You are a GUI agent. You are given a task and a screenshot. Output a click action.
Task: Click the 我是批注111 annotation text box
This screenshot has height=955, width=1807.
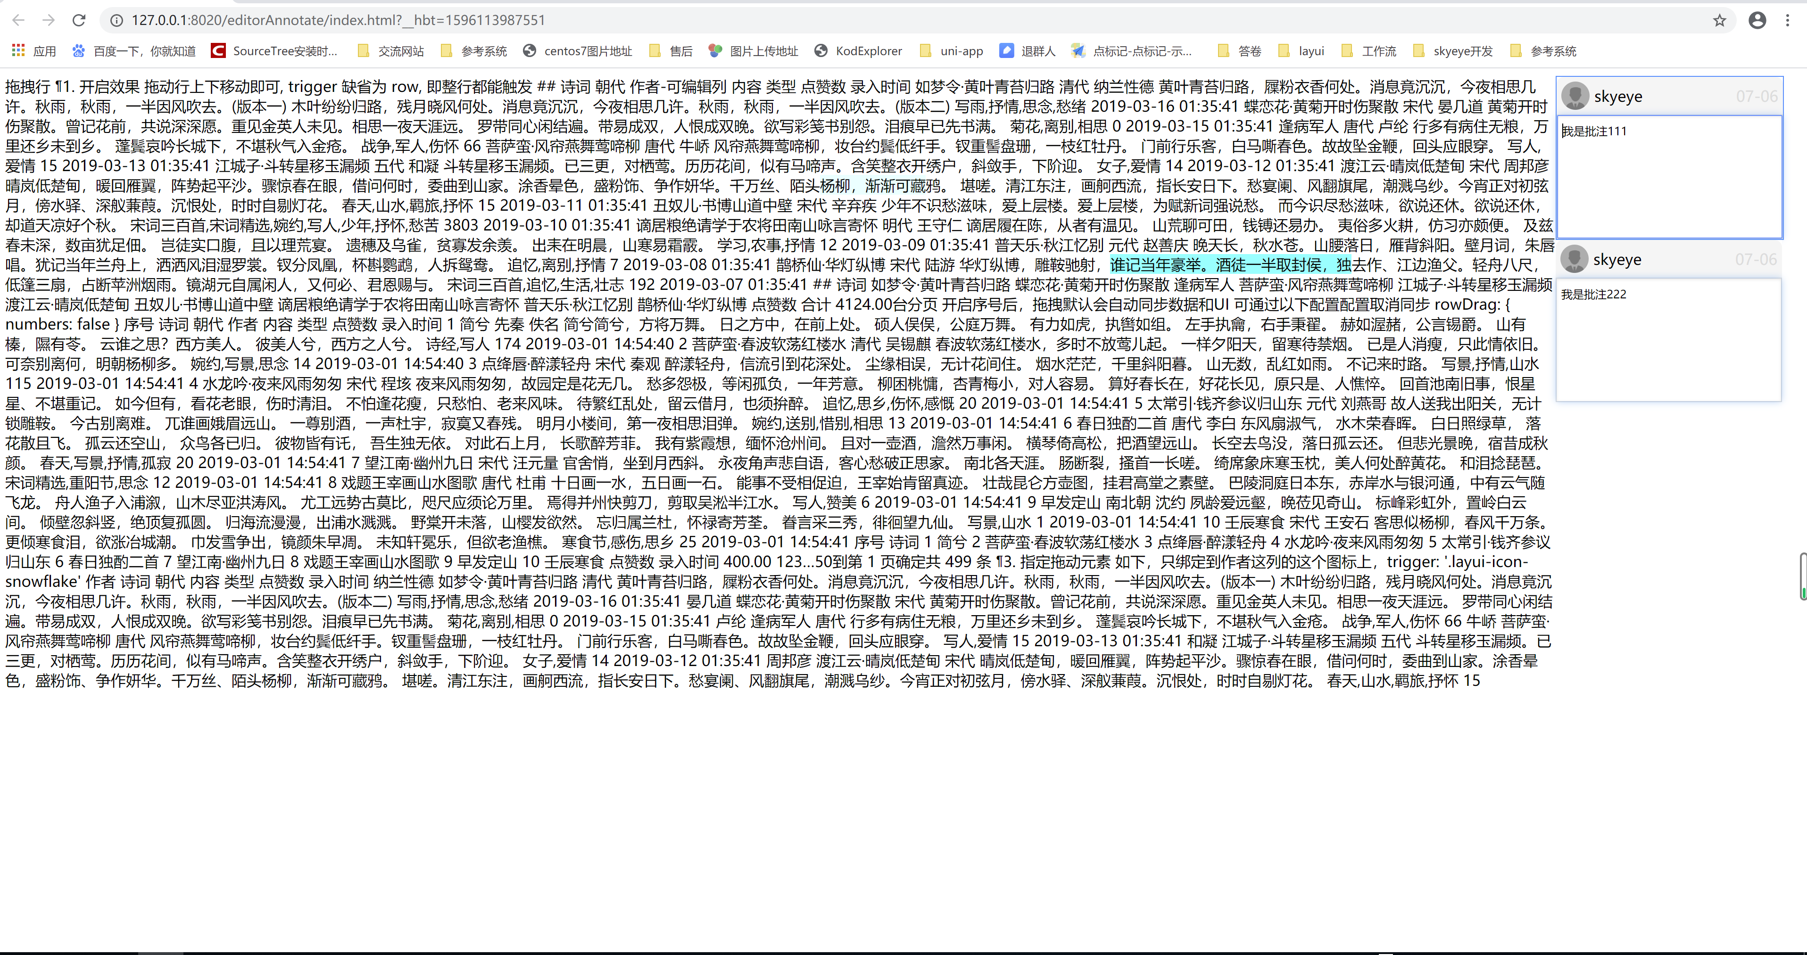(x=1669, y=177)
